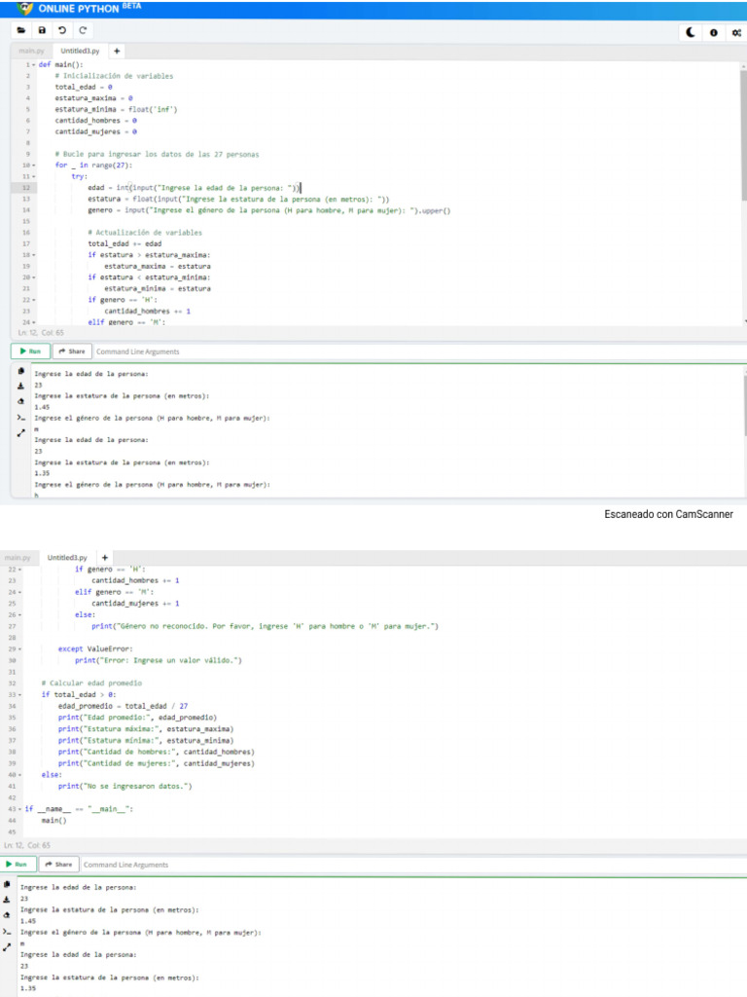
Task: Click 'total_edad += edad' line
Action: [x=124, y=243]
